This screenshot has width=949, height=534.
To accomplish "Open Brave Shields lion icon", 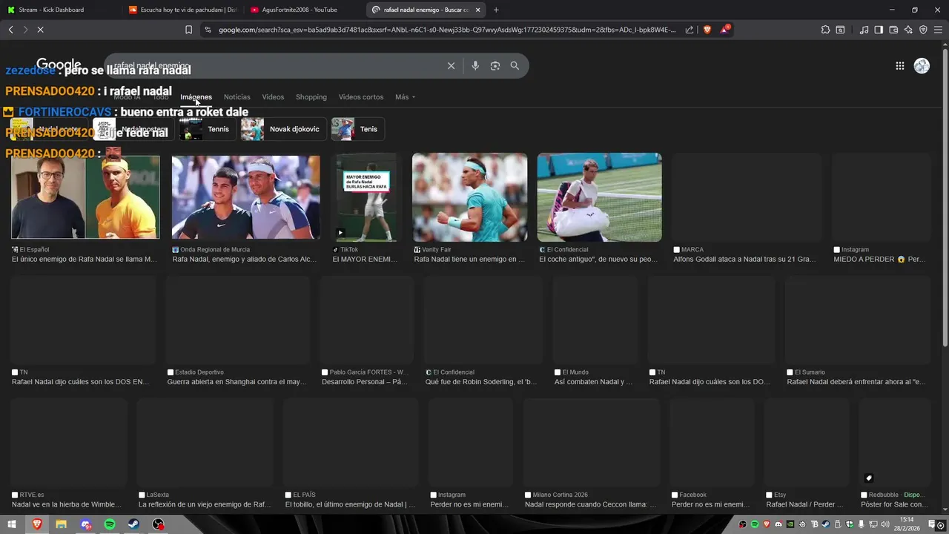I will [x=707, y=30].
